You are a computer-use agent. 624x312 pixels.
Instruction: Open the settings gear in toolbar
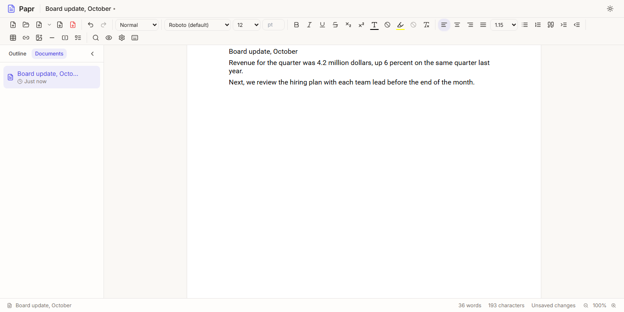click(x=122, y=38)
